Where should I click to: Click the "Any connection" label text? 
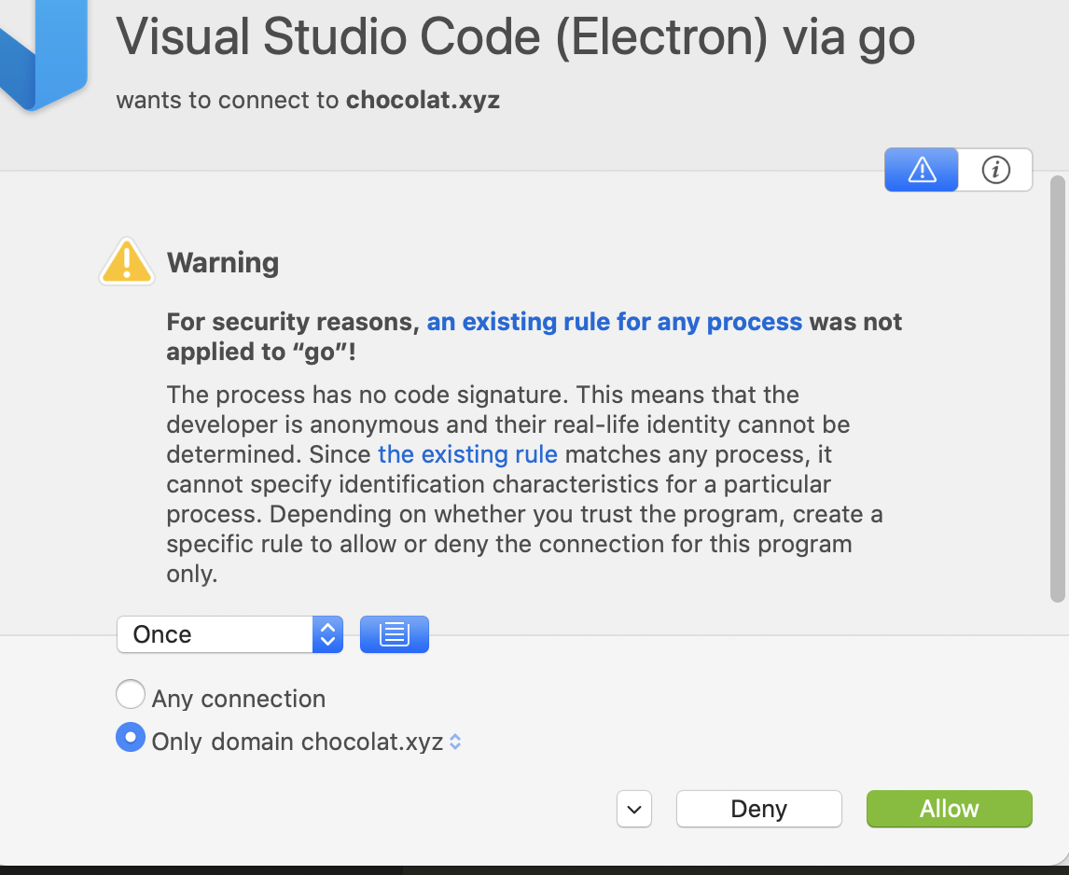pyautogui.click(x=239, y=699)
